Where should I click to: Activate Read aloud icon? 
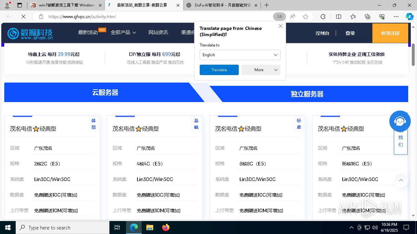coord(293,17)
